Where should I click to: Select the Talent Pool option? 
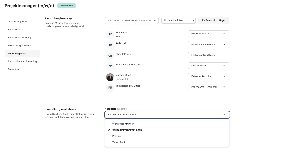coord(119,142)
